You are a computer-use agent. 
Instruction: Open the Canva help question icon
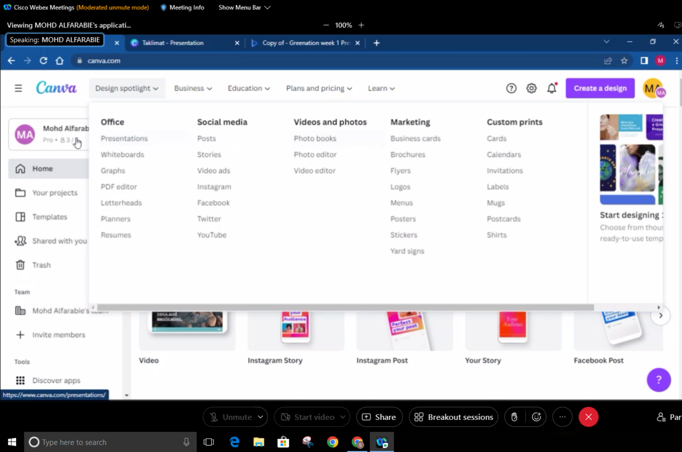(x=511, y=88)
